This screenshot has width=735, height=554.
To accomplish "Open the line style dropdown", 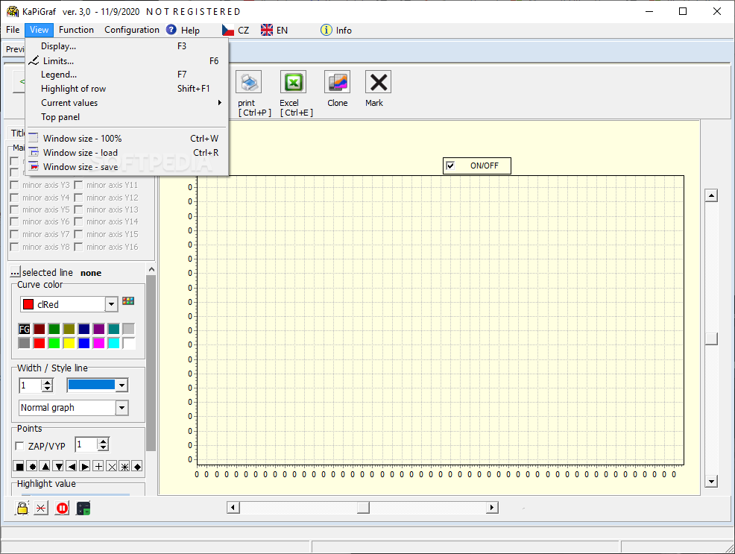I will [x=122, y=385].
